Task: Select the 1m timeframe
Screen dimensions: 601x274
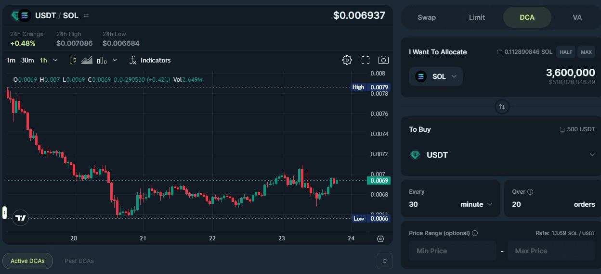Action: click(11, 60)
